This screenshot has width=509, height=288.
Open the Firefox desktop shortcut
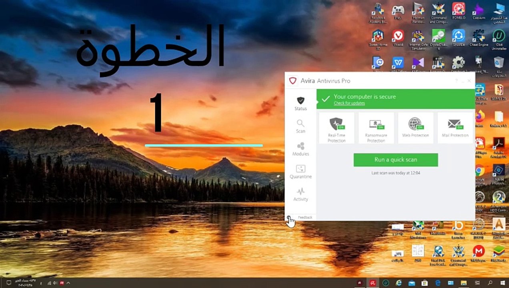point(479,118)
